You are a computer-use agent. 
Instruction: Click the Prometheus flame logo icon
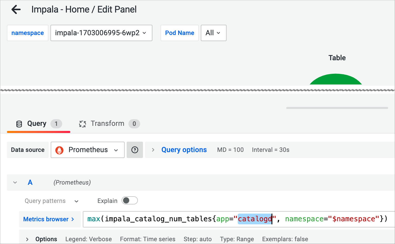pyautogui.click(x=59, y=150)
